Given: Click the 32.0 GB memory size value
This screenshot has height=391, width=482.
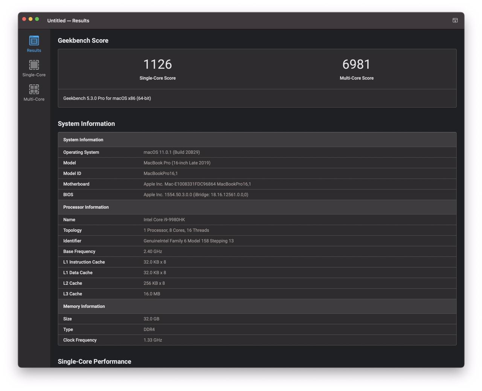Looking at the screenshot, I should tap(151, 319).
